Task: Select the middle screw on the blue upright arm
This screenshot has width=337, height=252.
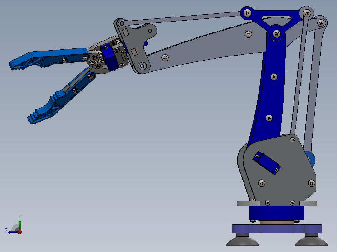Action: [274, 77]
